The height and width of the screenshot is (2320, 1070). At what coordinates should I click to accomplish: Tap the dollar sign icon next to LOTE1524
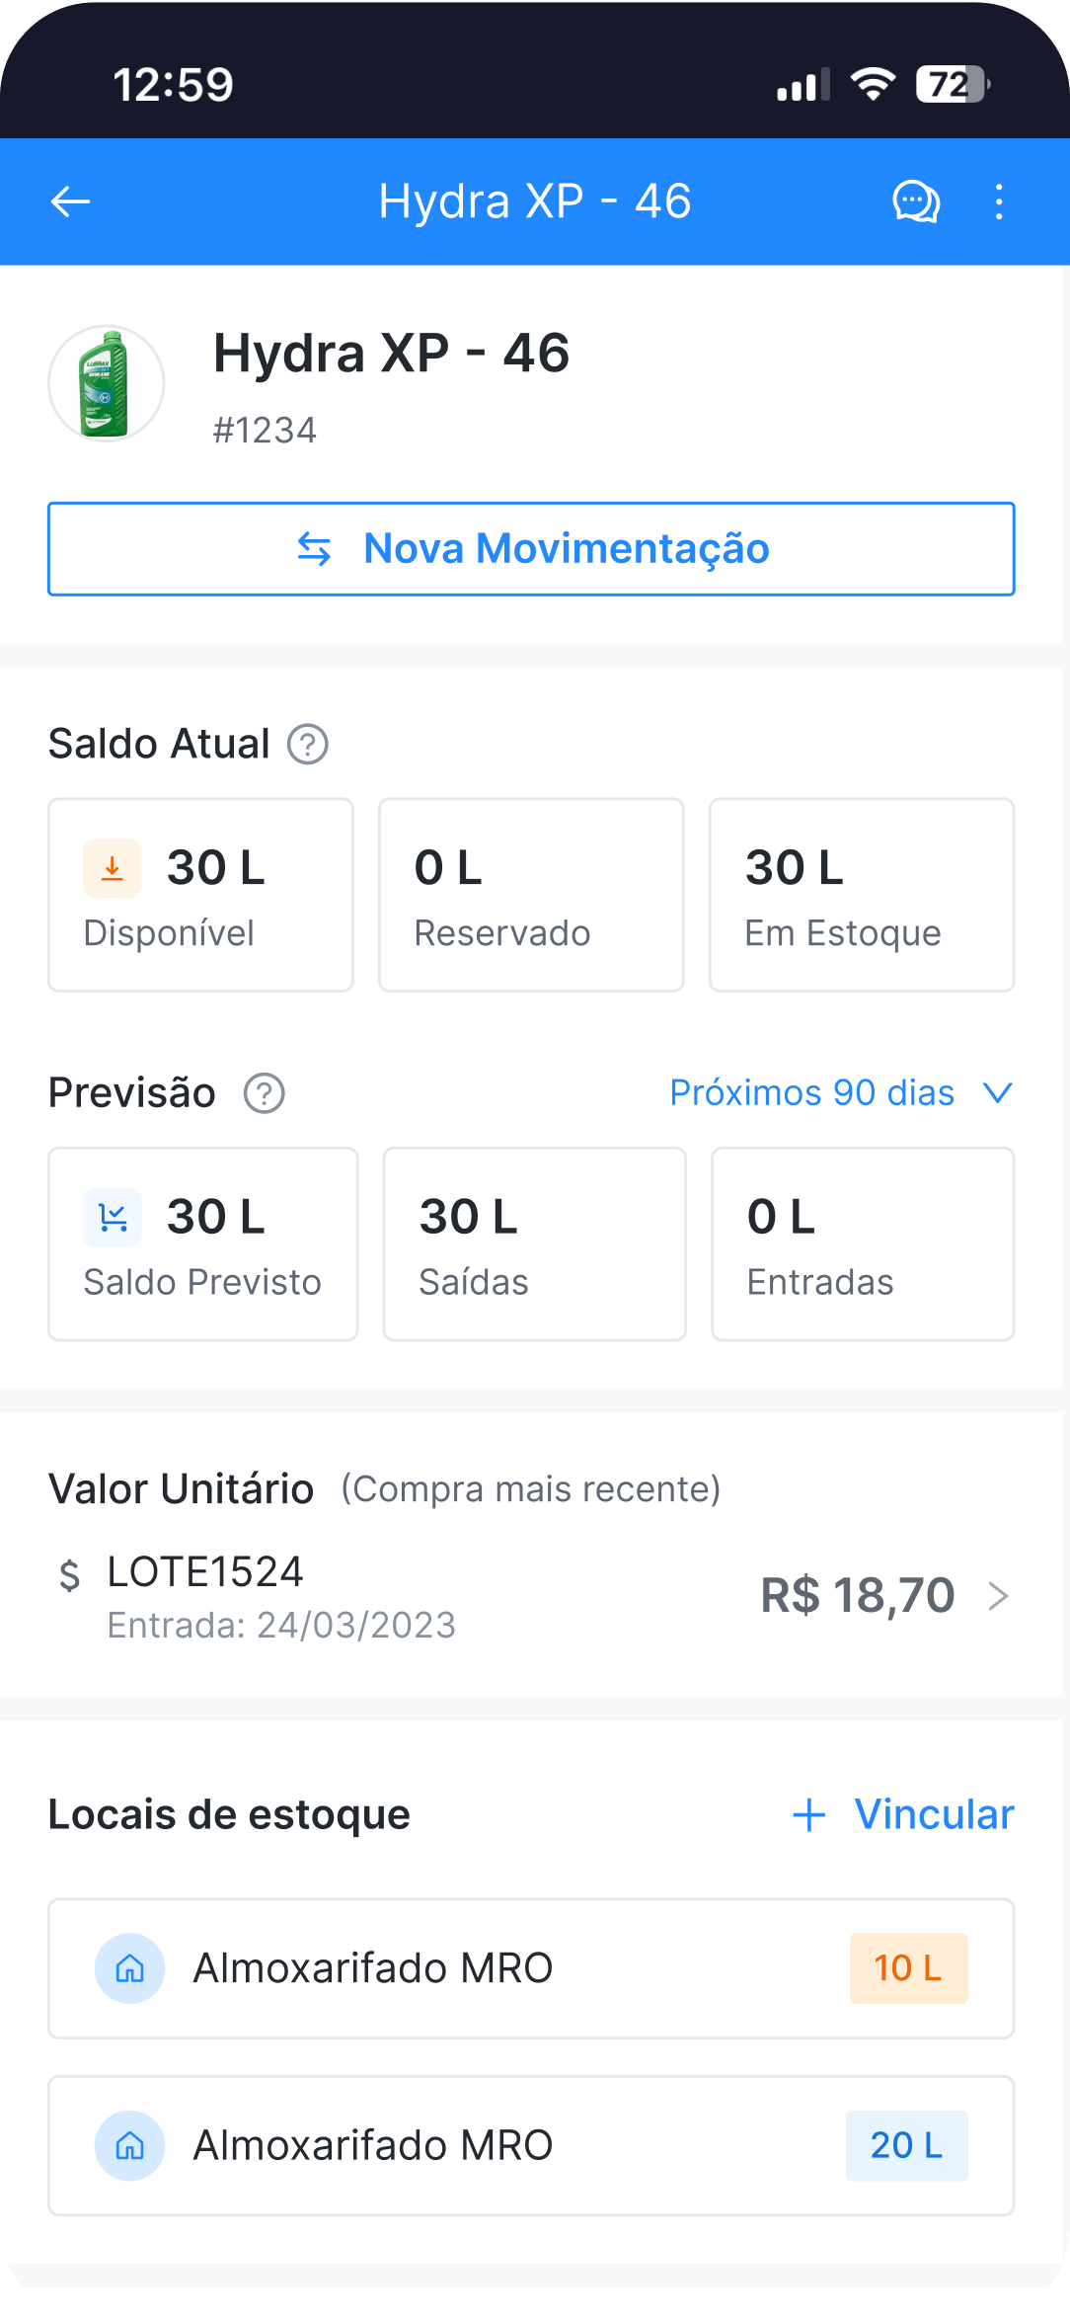[x=69, y=1574]
